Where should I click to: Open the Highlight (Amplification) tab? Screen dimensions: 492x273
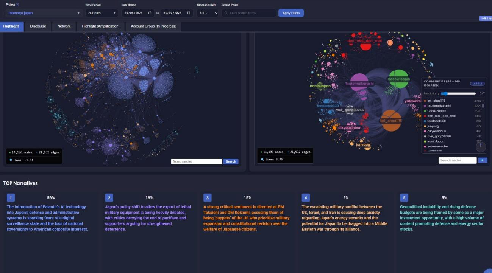[101, 26]
